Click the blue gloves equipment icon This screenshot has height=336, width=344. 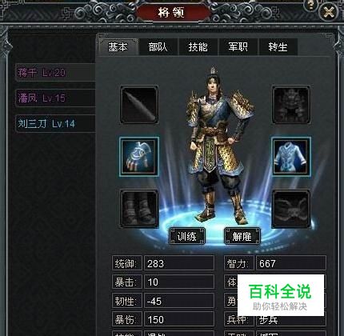(139, 157)
